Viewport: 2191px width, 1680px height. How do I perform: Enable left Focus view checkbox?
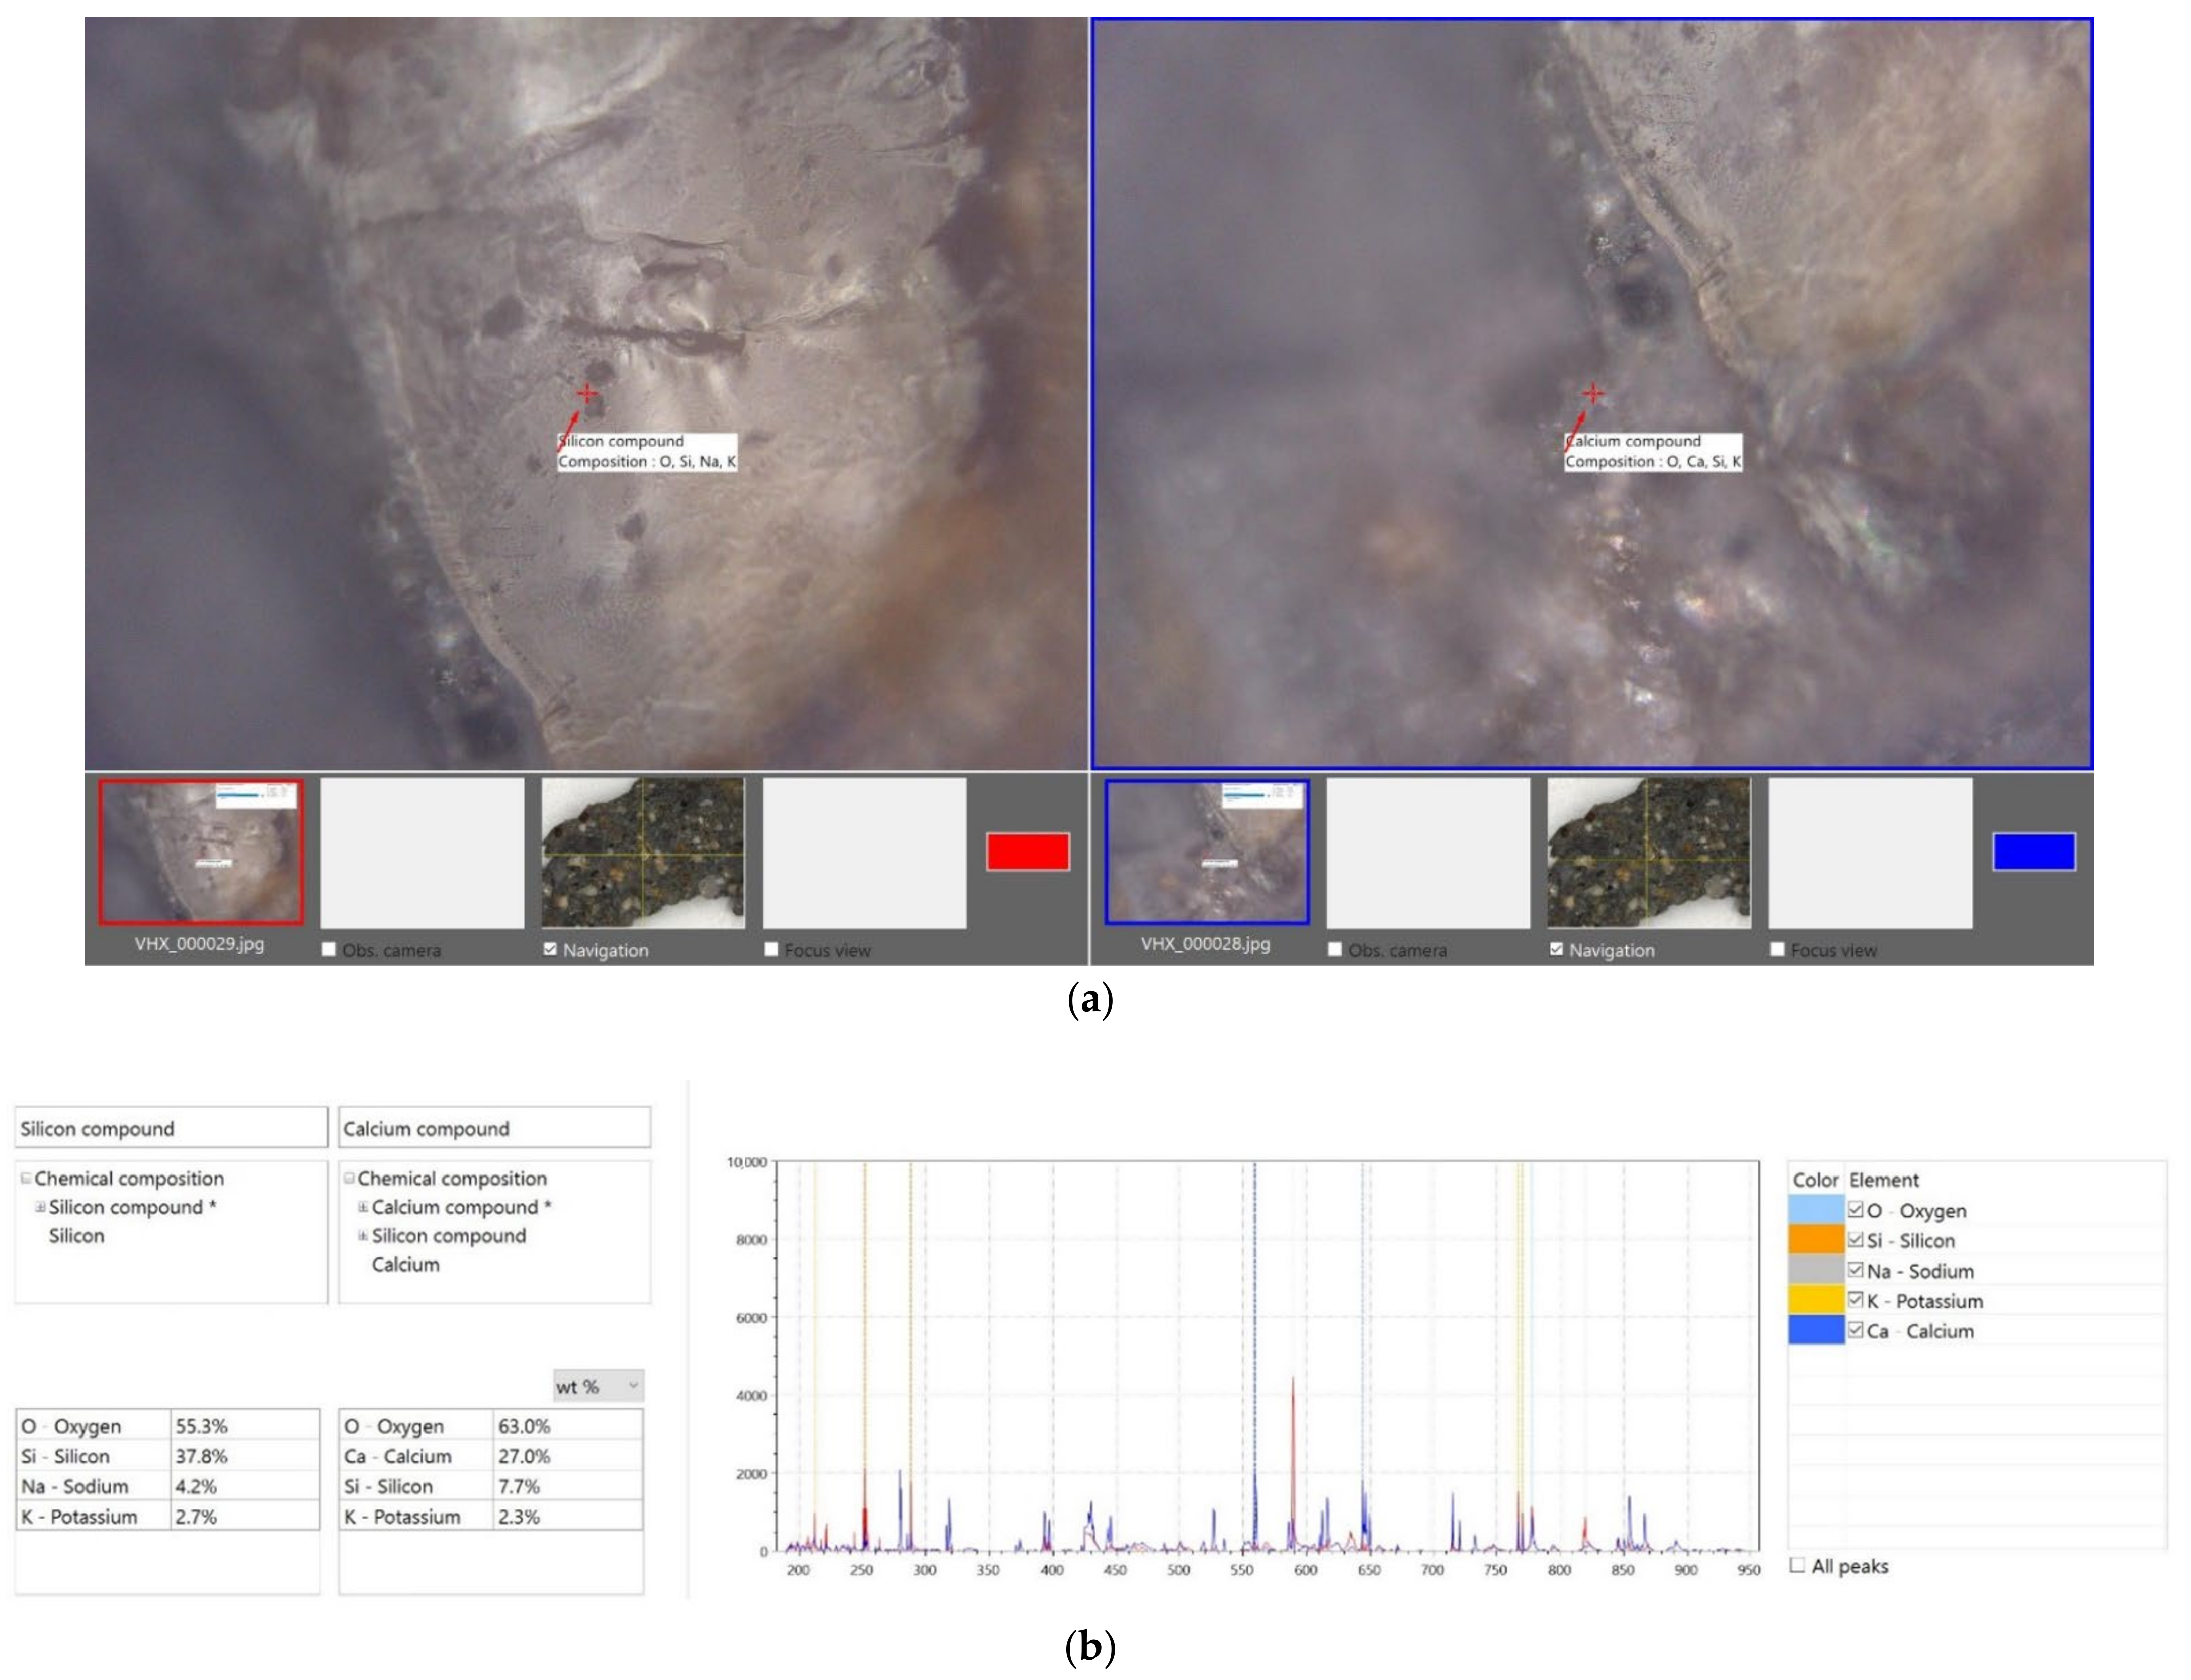pyautogui.click(x=771, y=949)
